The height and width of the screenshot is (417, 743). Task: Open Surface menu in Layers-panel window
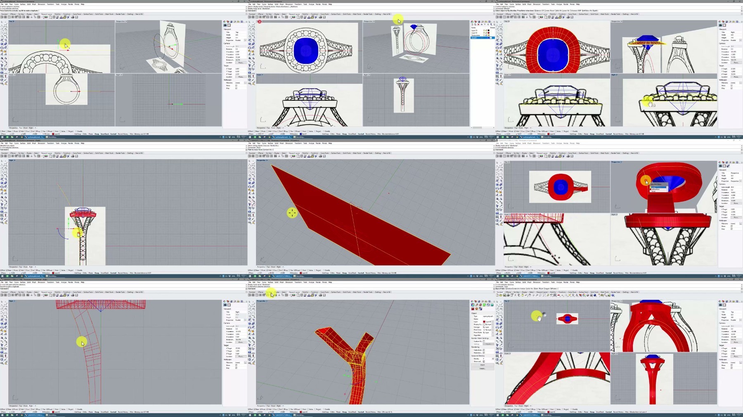click(270, 4)
